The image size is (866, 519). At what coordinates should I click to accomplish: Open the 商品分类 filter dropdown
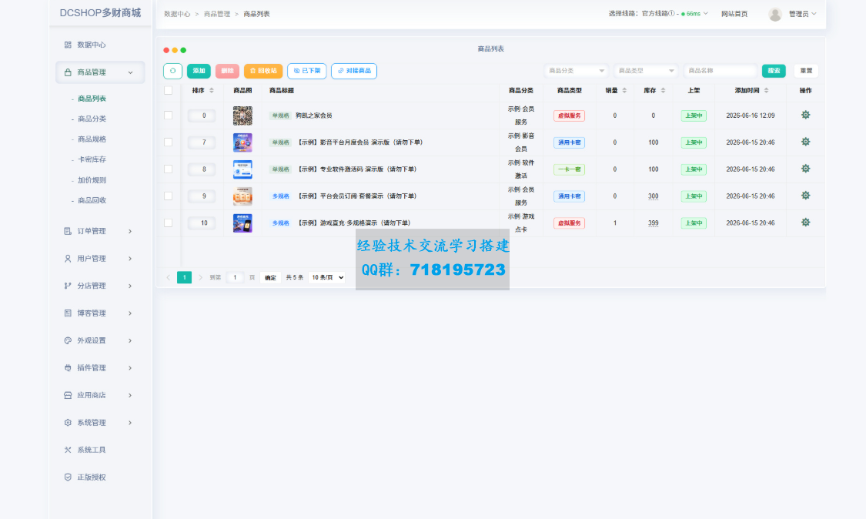tap(576, 71)
